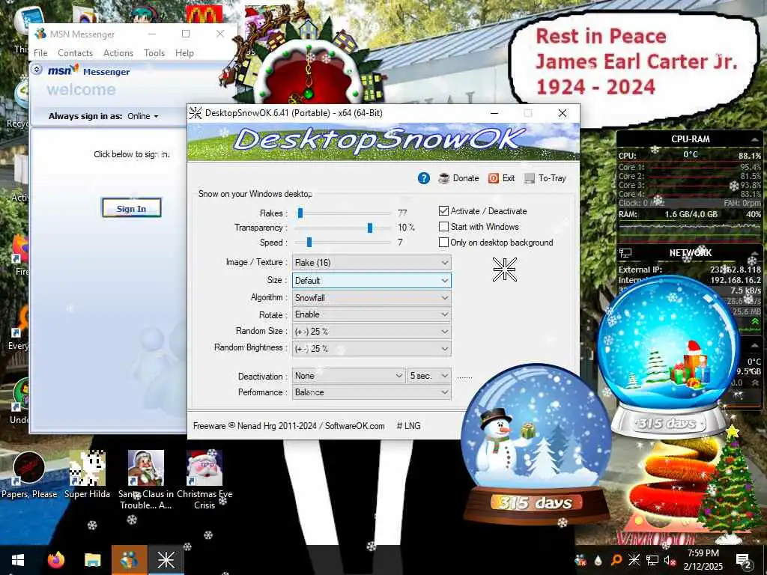This screenshot has height=575, width=767.
Task: Open the Online status dropdown in MSN Messenger
Action: click(x=143, y=116)
